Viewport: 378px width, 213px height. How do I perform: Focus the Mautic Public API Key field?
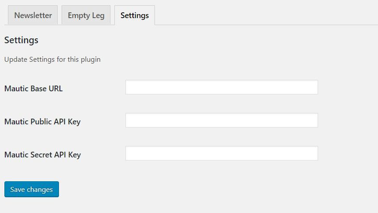[221, 120]
